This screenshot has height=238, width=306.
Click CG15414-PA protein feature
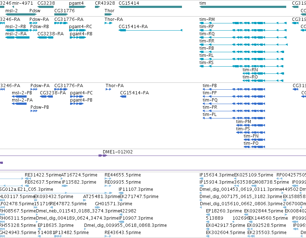coord(123,96)
